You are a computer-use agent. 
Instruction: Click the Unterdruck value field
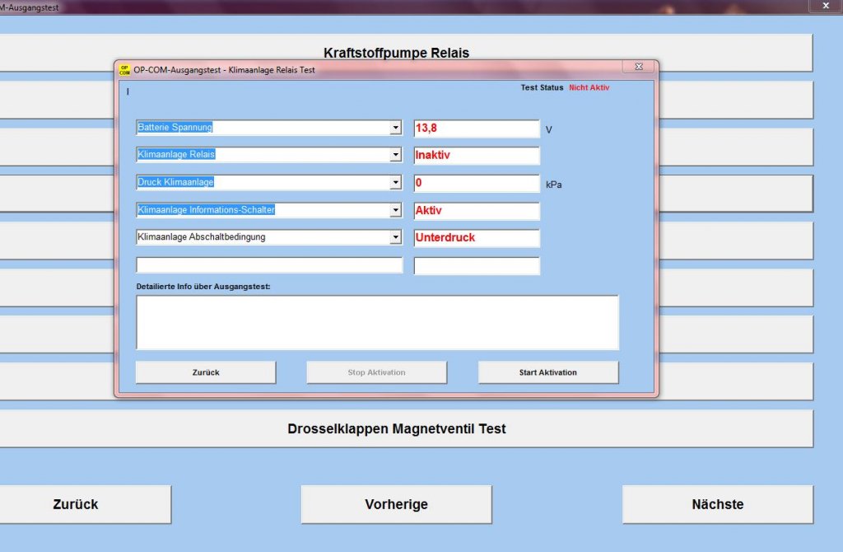477,238
